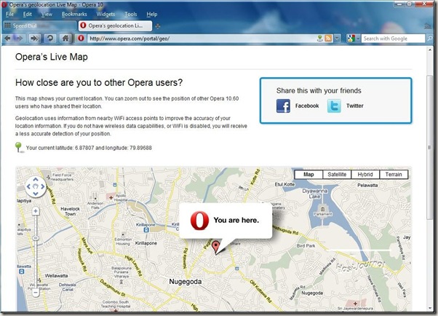The width and height of the screenshot is (438, 316).
Task: Click the magnifier search button
Action: pyautogui.click(x=429, y=39)
